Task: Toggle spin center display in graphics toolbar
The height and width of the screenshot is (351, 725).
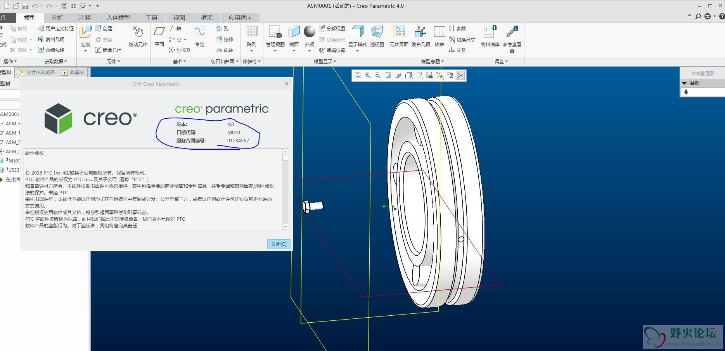Action: [460, 76]
